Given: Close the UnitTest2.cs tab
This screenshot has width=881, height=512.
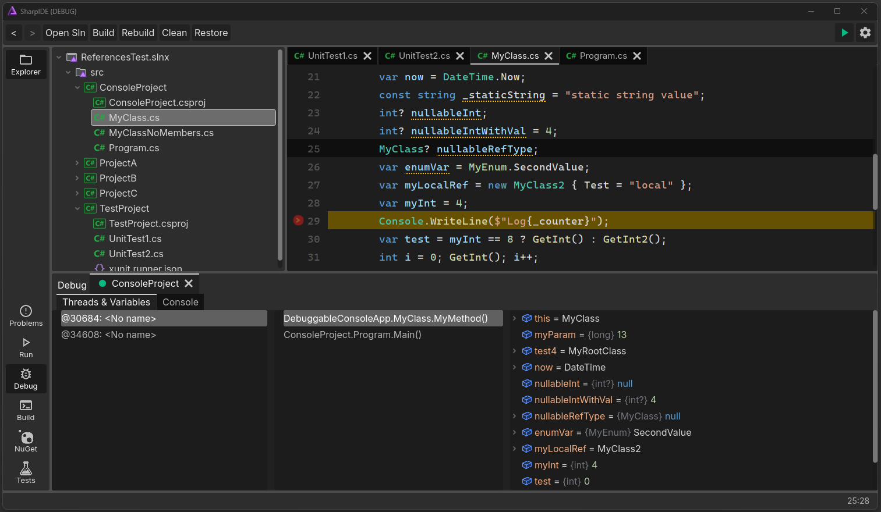Looking at the screenshot, I should [460, 56].
